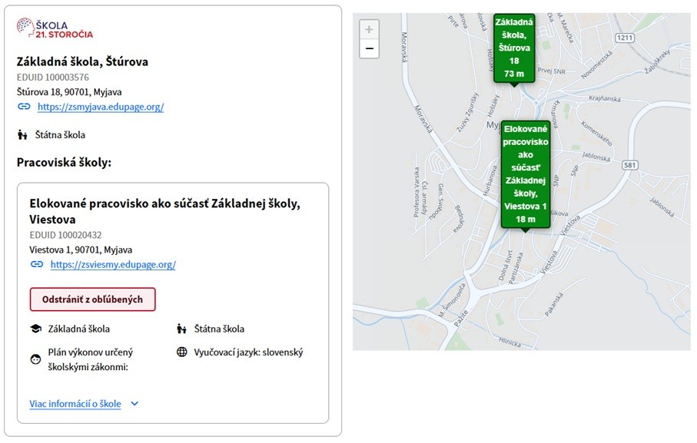Click the Základná škola, Štúrova heading

82,61
